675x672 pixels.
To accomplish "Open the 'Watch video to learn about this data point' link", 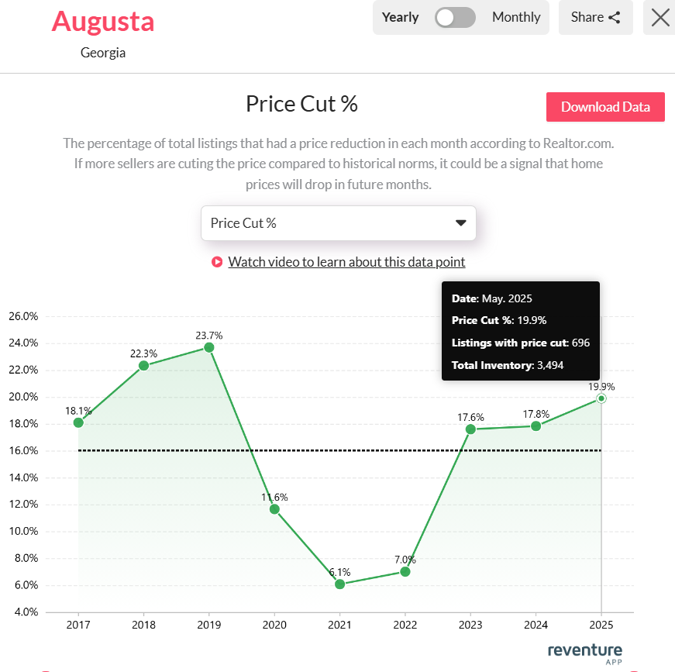I will click(x=346, y=262).
